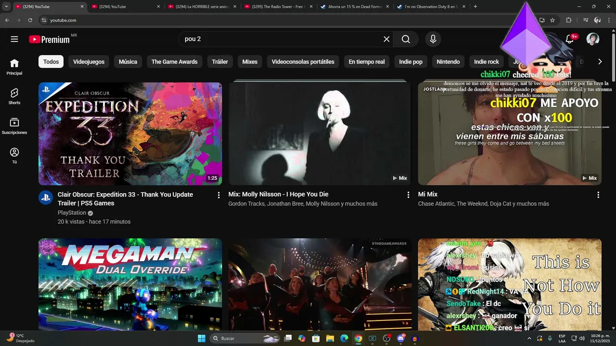Filter by Nintendo chip
This screenshot has width=616, height=346.
448,62
